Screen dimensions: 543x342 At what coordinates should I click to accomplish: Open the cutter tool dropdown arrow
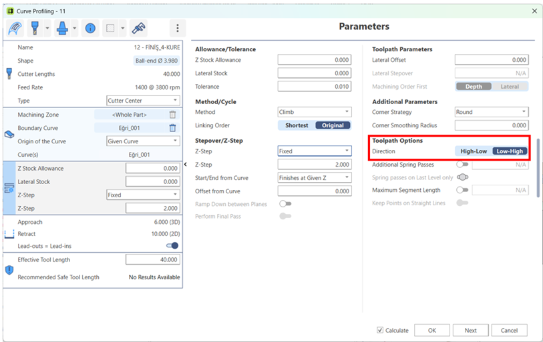(x=47, y=28)
